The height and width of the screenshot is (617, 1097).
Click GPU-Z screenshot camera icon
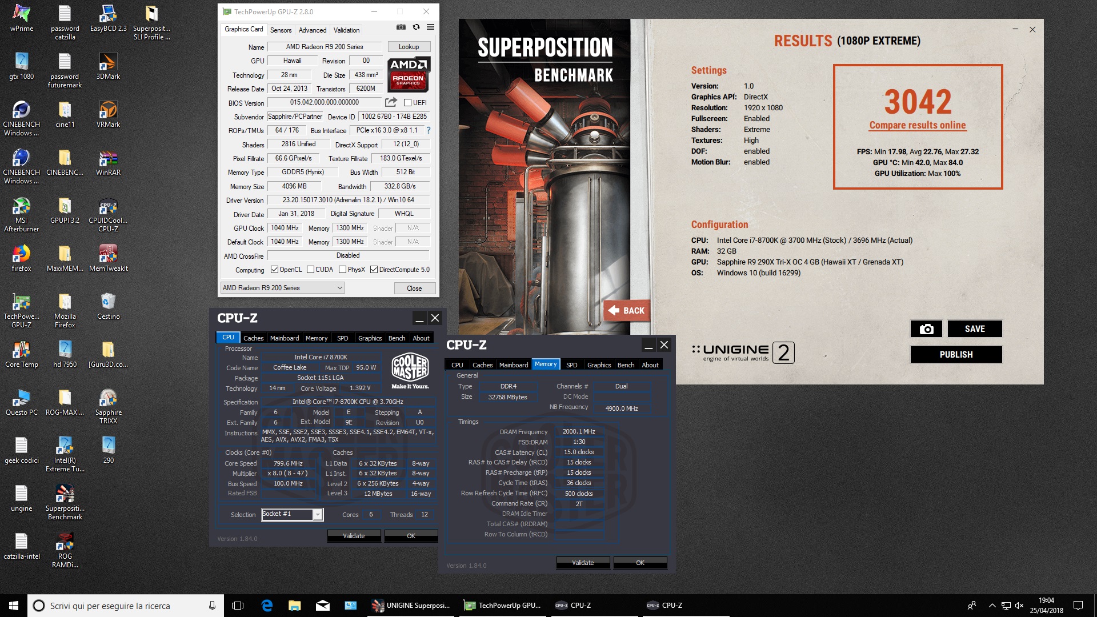coord(401,27)
